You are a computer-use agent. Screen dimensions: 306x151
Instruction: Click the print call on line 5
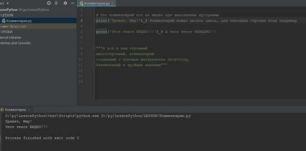(127, 32)
